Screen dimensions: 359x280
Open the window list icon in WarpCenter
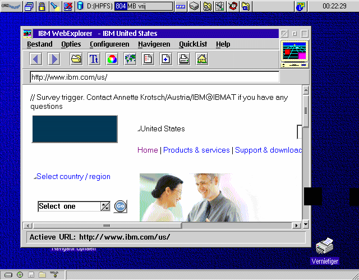(x=29, y=6)
